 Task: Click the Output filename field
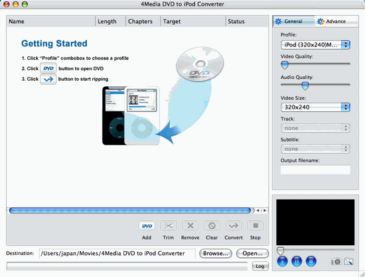point(315,170)
